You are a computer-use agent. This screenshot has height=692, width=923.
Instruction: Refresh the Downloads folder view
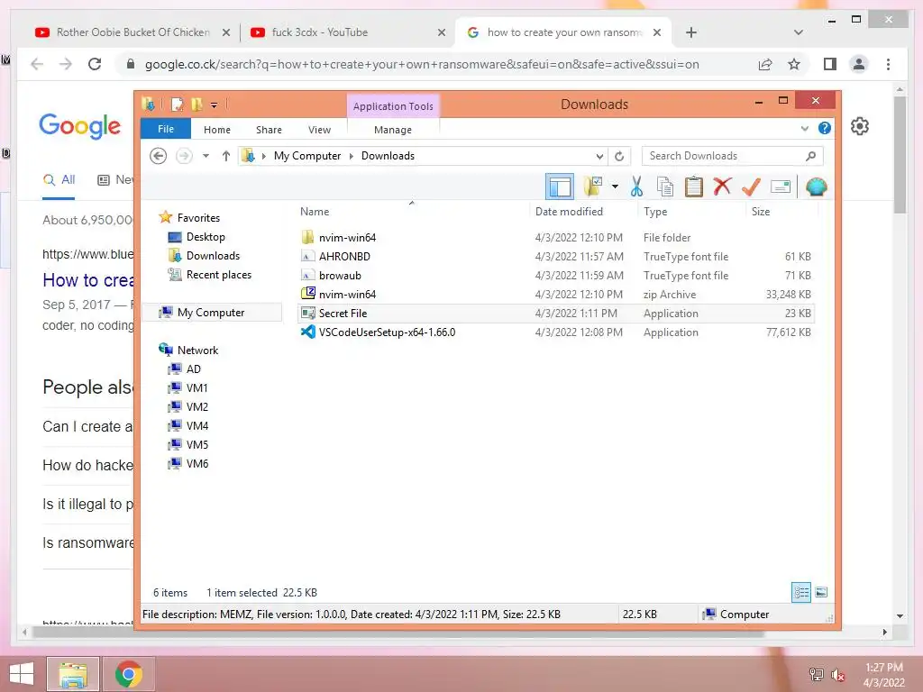[x=619, y=156]
